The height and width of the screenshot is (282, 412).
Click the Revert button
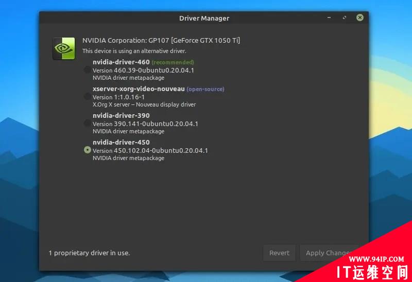pyautogui.click(x=279, y=253)
